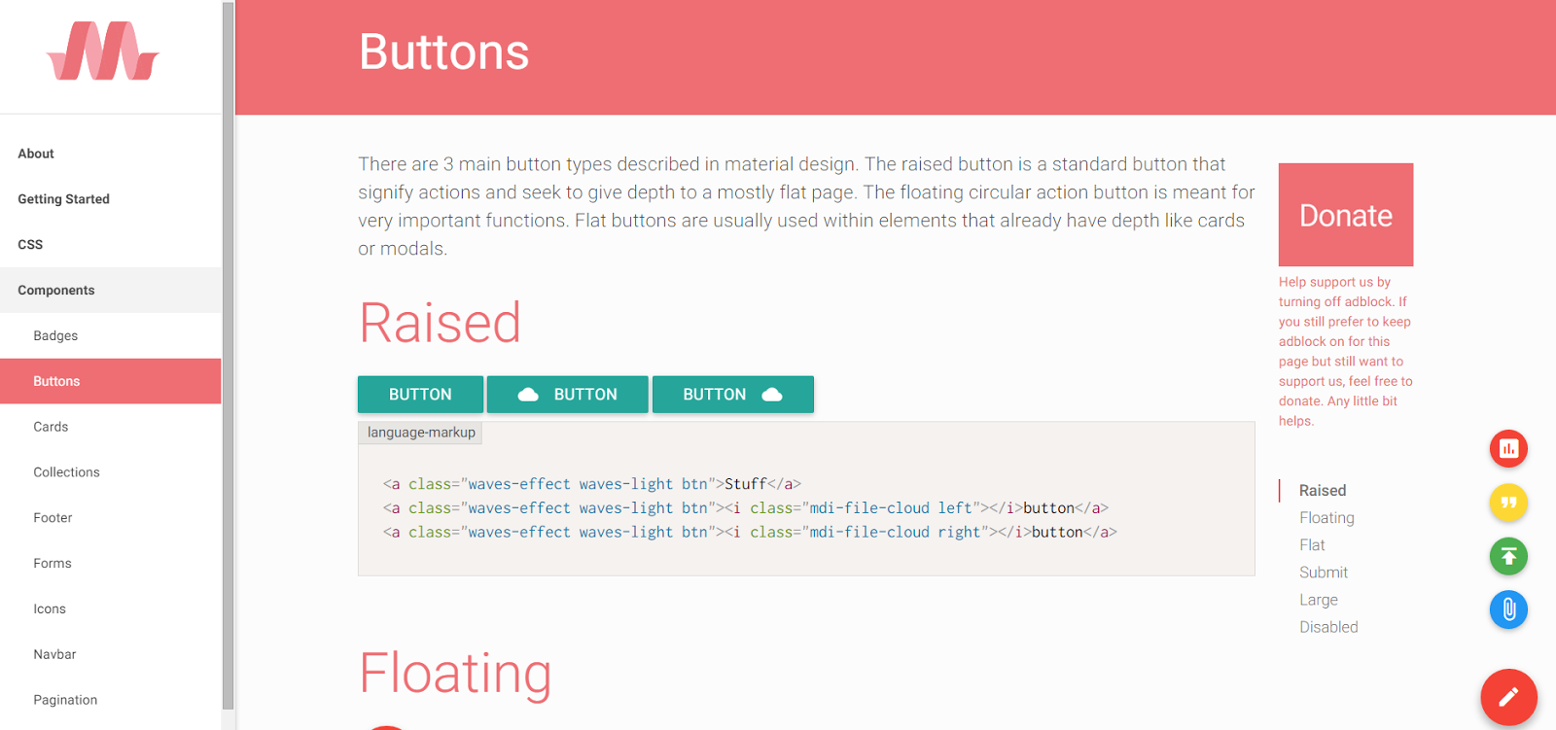This screenshot has width=1556, height=730.
Task: Open Navbar in the sidebar
Action: [110, 655]
